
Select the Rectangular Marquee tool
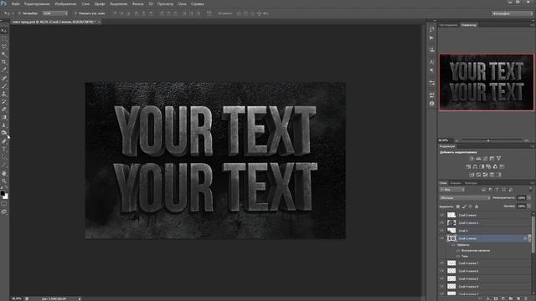pos(3,38)
